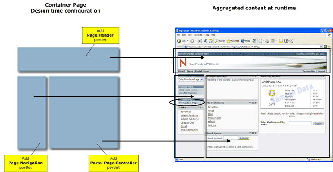Click the Logout link

click(321, 71)
